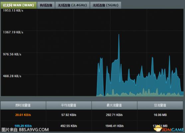Viewport: 185px width, 133px height.
Task: Click the 16.06 MB total value
Action: coord(160,115)
